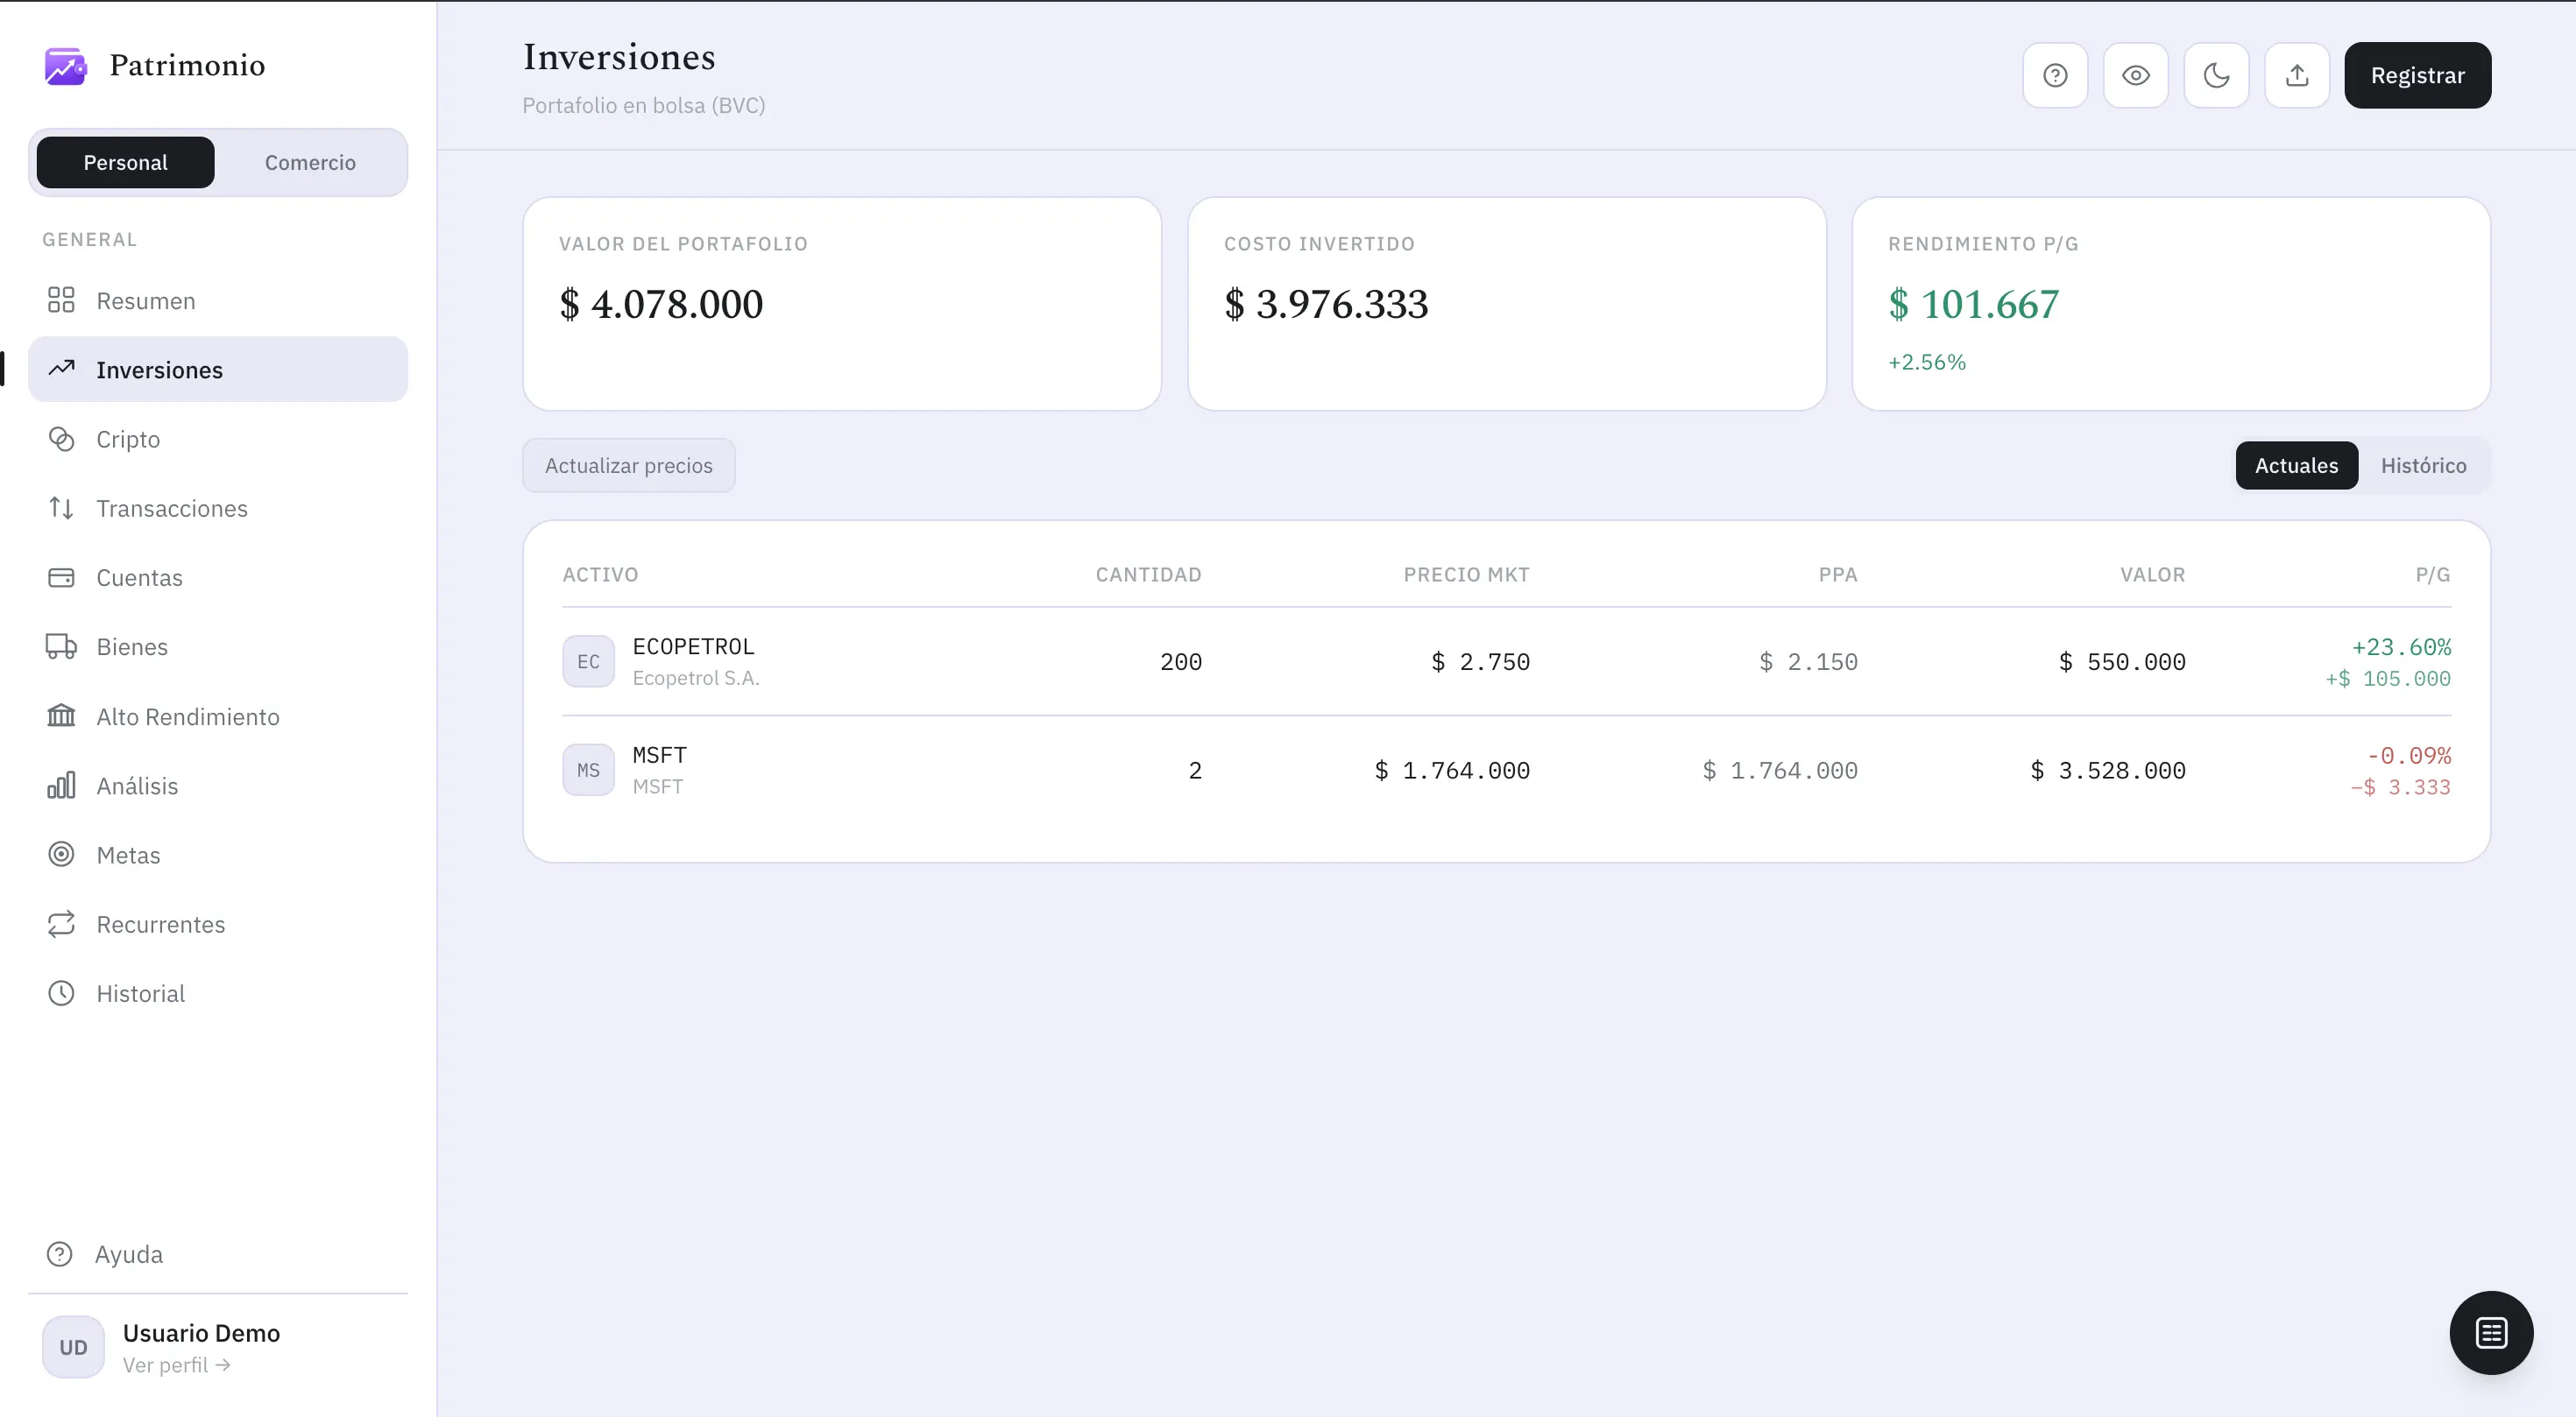This screenshot has height=1417, width=2576.
Task: Click the Patrimonio wallet logo icon
Action: (x=65, y=66)
